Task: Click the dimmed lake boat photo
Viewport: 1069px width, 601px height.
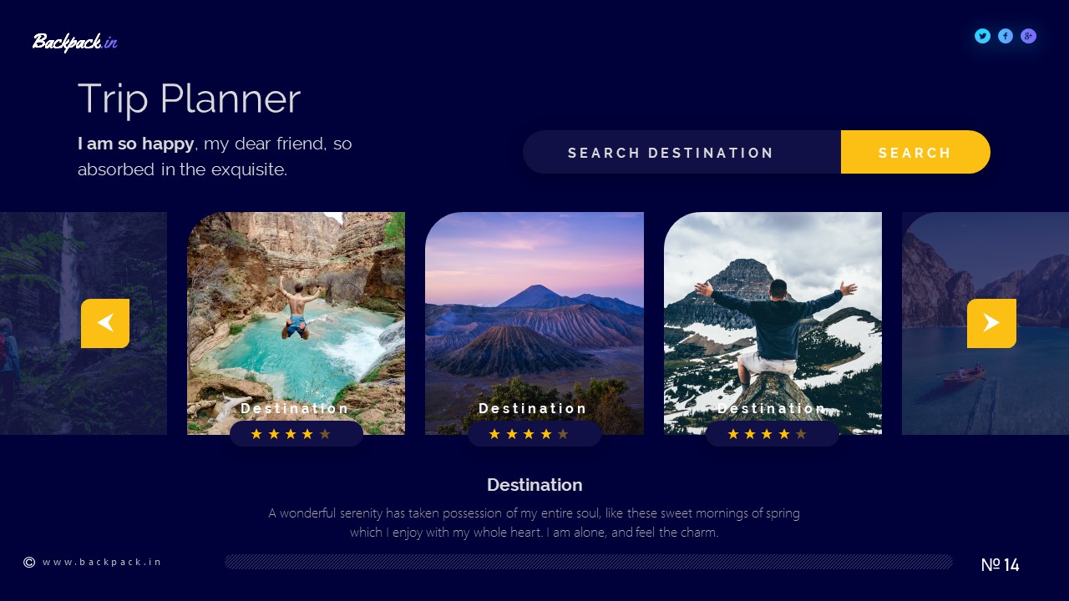Action: (985, 323)
